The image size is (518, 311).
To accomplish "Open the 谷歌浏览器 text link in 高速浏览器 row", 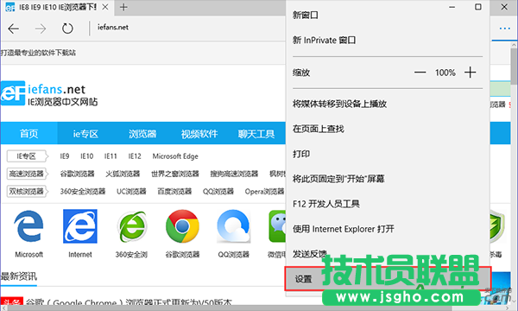I will coord(78,174).
